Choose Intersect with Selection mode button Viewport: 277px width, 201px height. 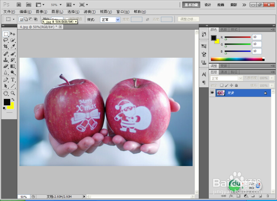pyautogui.click(x=35, y=19)
